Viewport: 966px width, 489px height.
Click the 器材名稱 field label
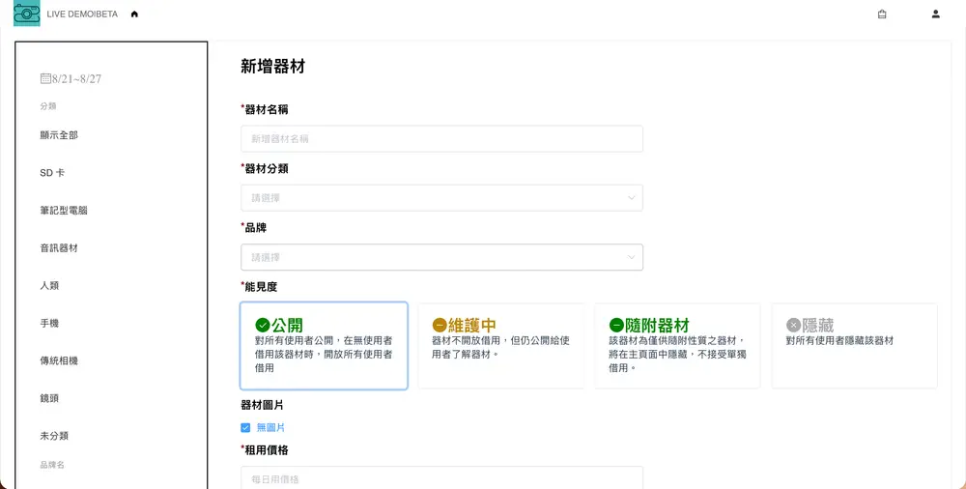267,110
